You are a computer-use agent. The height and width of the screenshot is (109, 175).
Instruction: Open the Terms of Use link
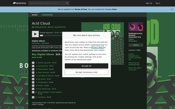(80, 9)
